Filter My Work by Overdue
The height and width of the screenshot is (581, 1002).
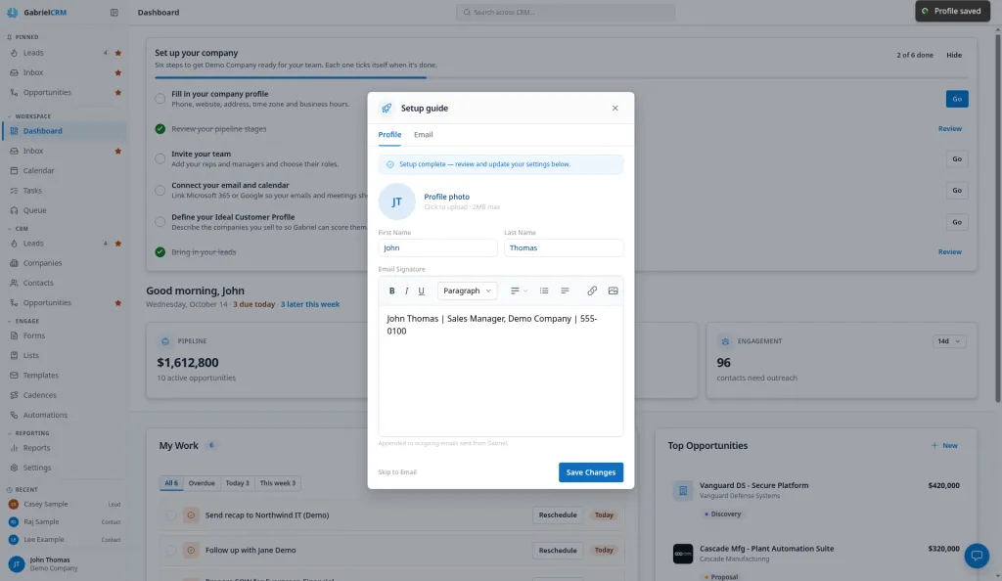(202, 483)
